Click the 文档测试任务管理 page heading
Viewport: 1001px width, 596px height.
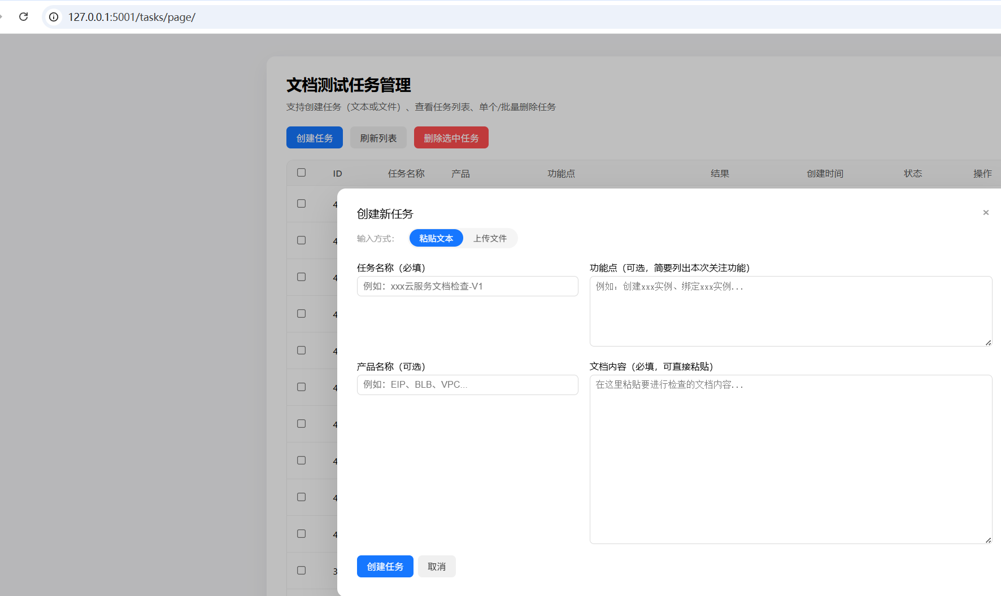coord(349,85)
